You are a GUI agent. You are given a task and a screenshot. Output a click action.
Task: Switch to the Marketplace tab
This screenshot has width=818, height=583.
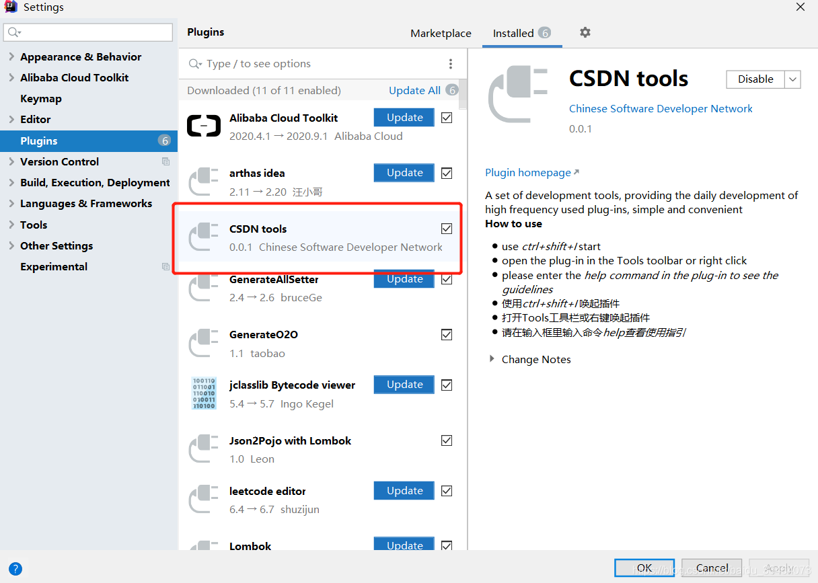click(x=441, y=33)
